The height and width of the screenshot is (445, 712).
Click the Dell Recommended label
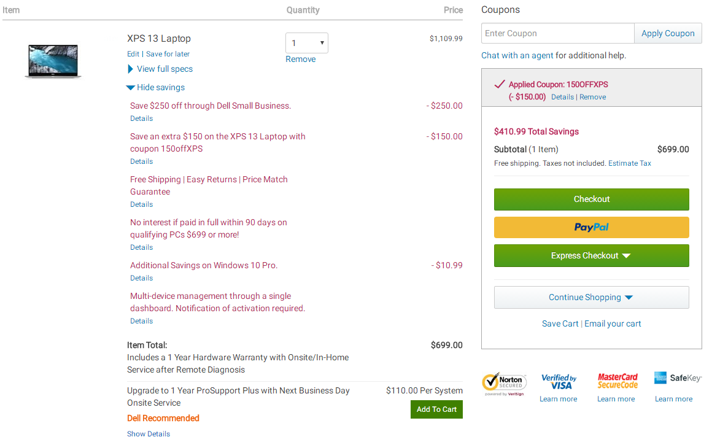coord(163,418)
